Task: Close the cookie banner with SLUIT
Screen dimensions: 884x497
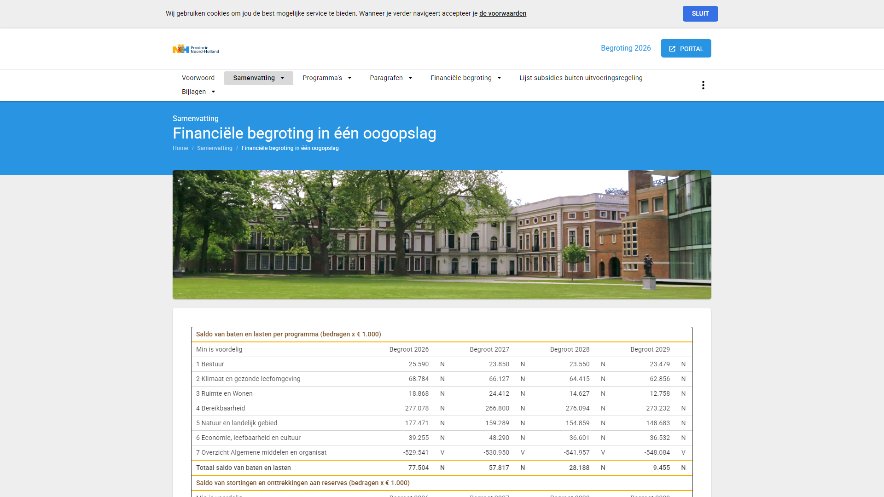Action: (700, 14)
